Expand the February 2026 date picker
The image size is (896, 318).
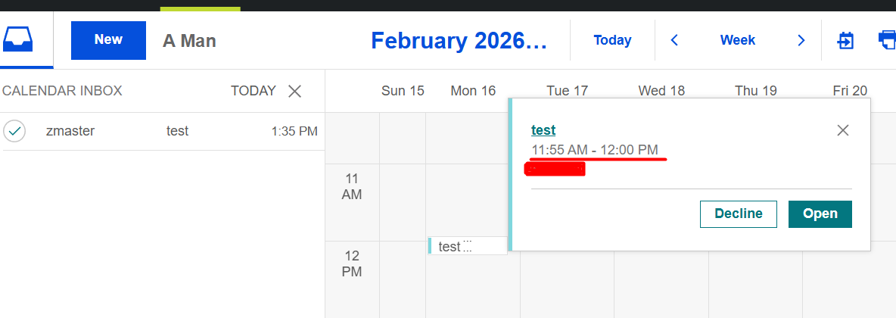coord(459,40)
